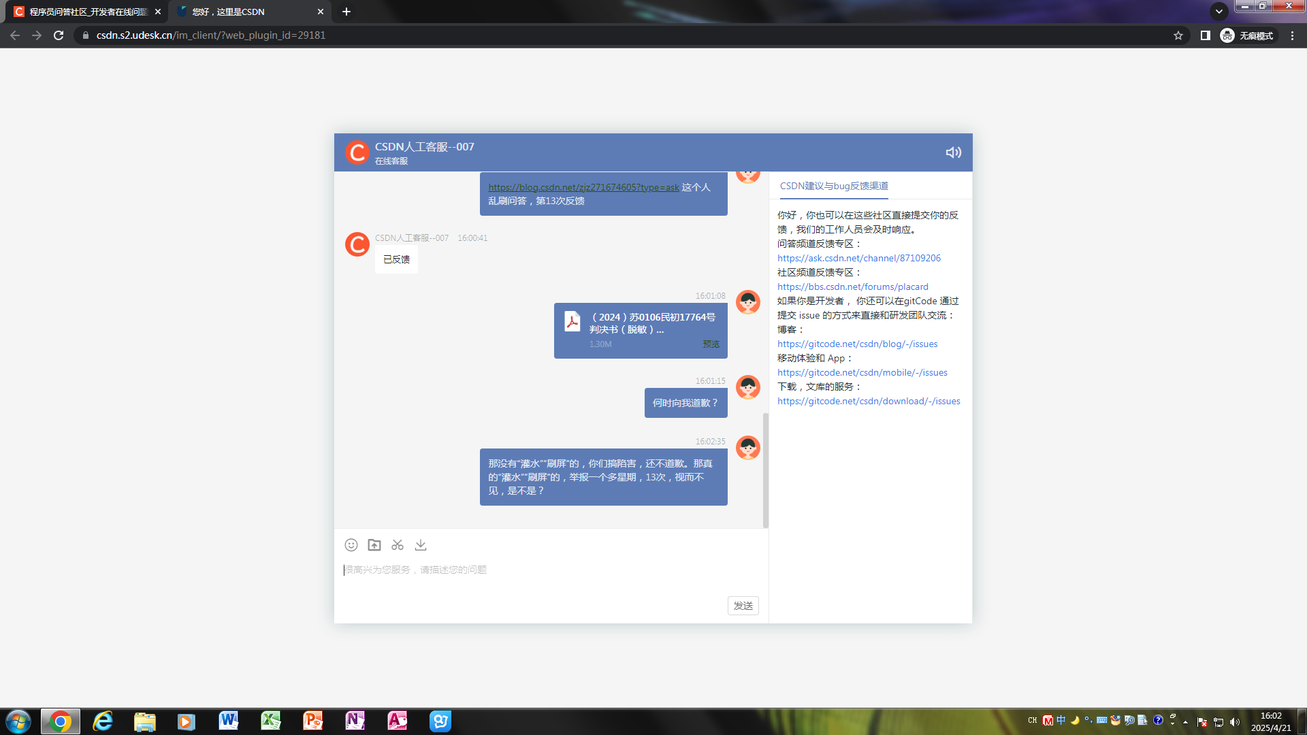Image resolution: width=1307 pixels, height=735 pixels.
Task: Click the 何时向我道歉？ message bubble
Action: [x=686, y=403]
